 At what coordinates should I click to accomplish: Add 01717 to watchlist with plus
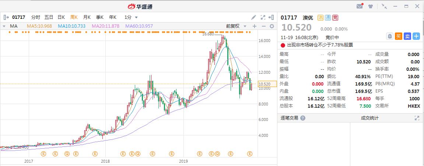click(416, 36)
